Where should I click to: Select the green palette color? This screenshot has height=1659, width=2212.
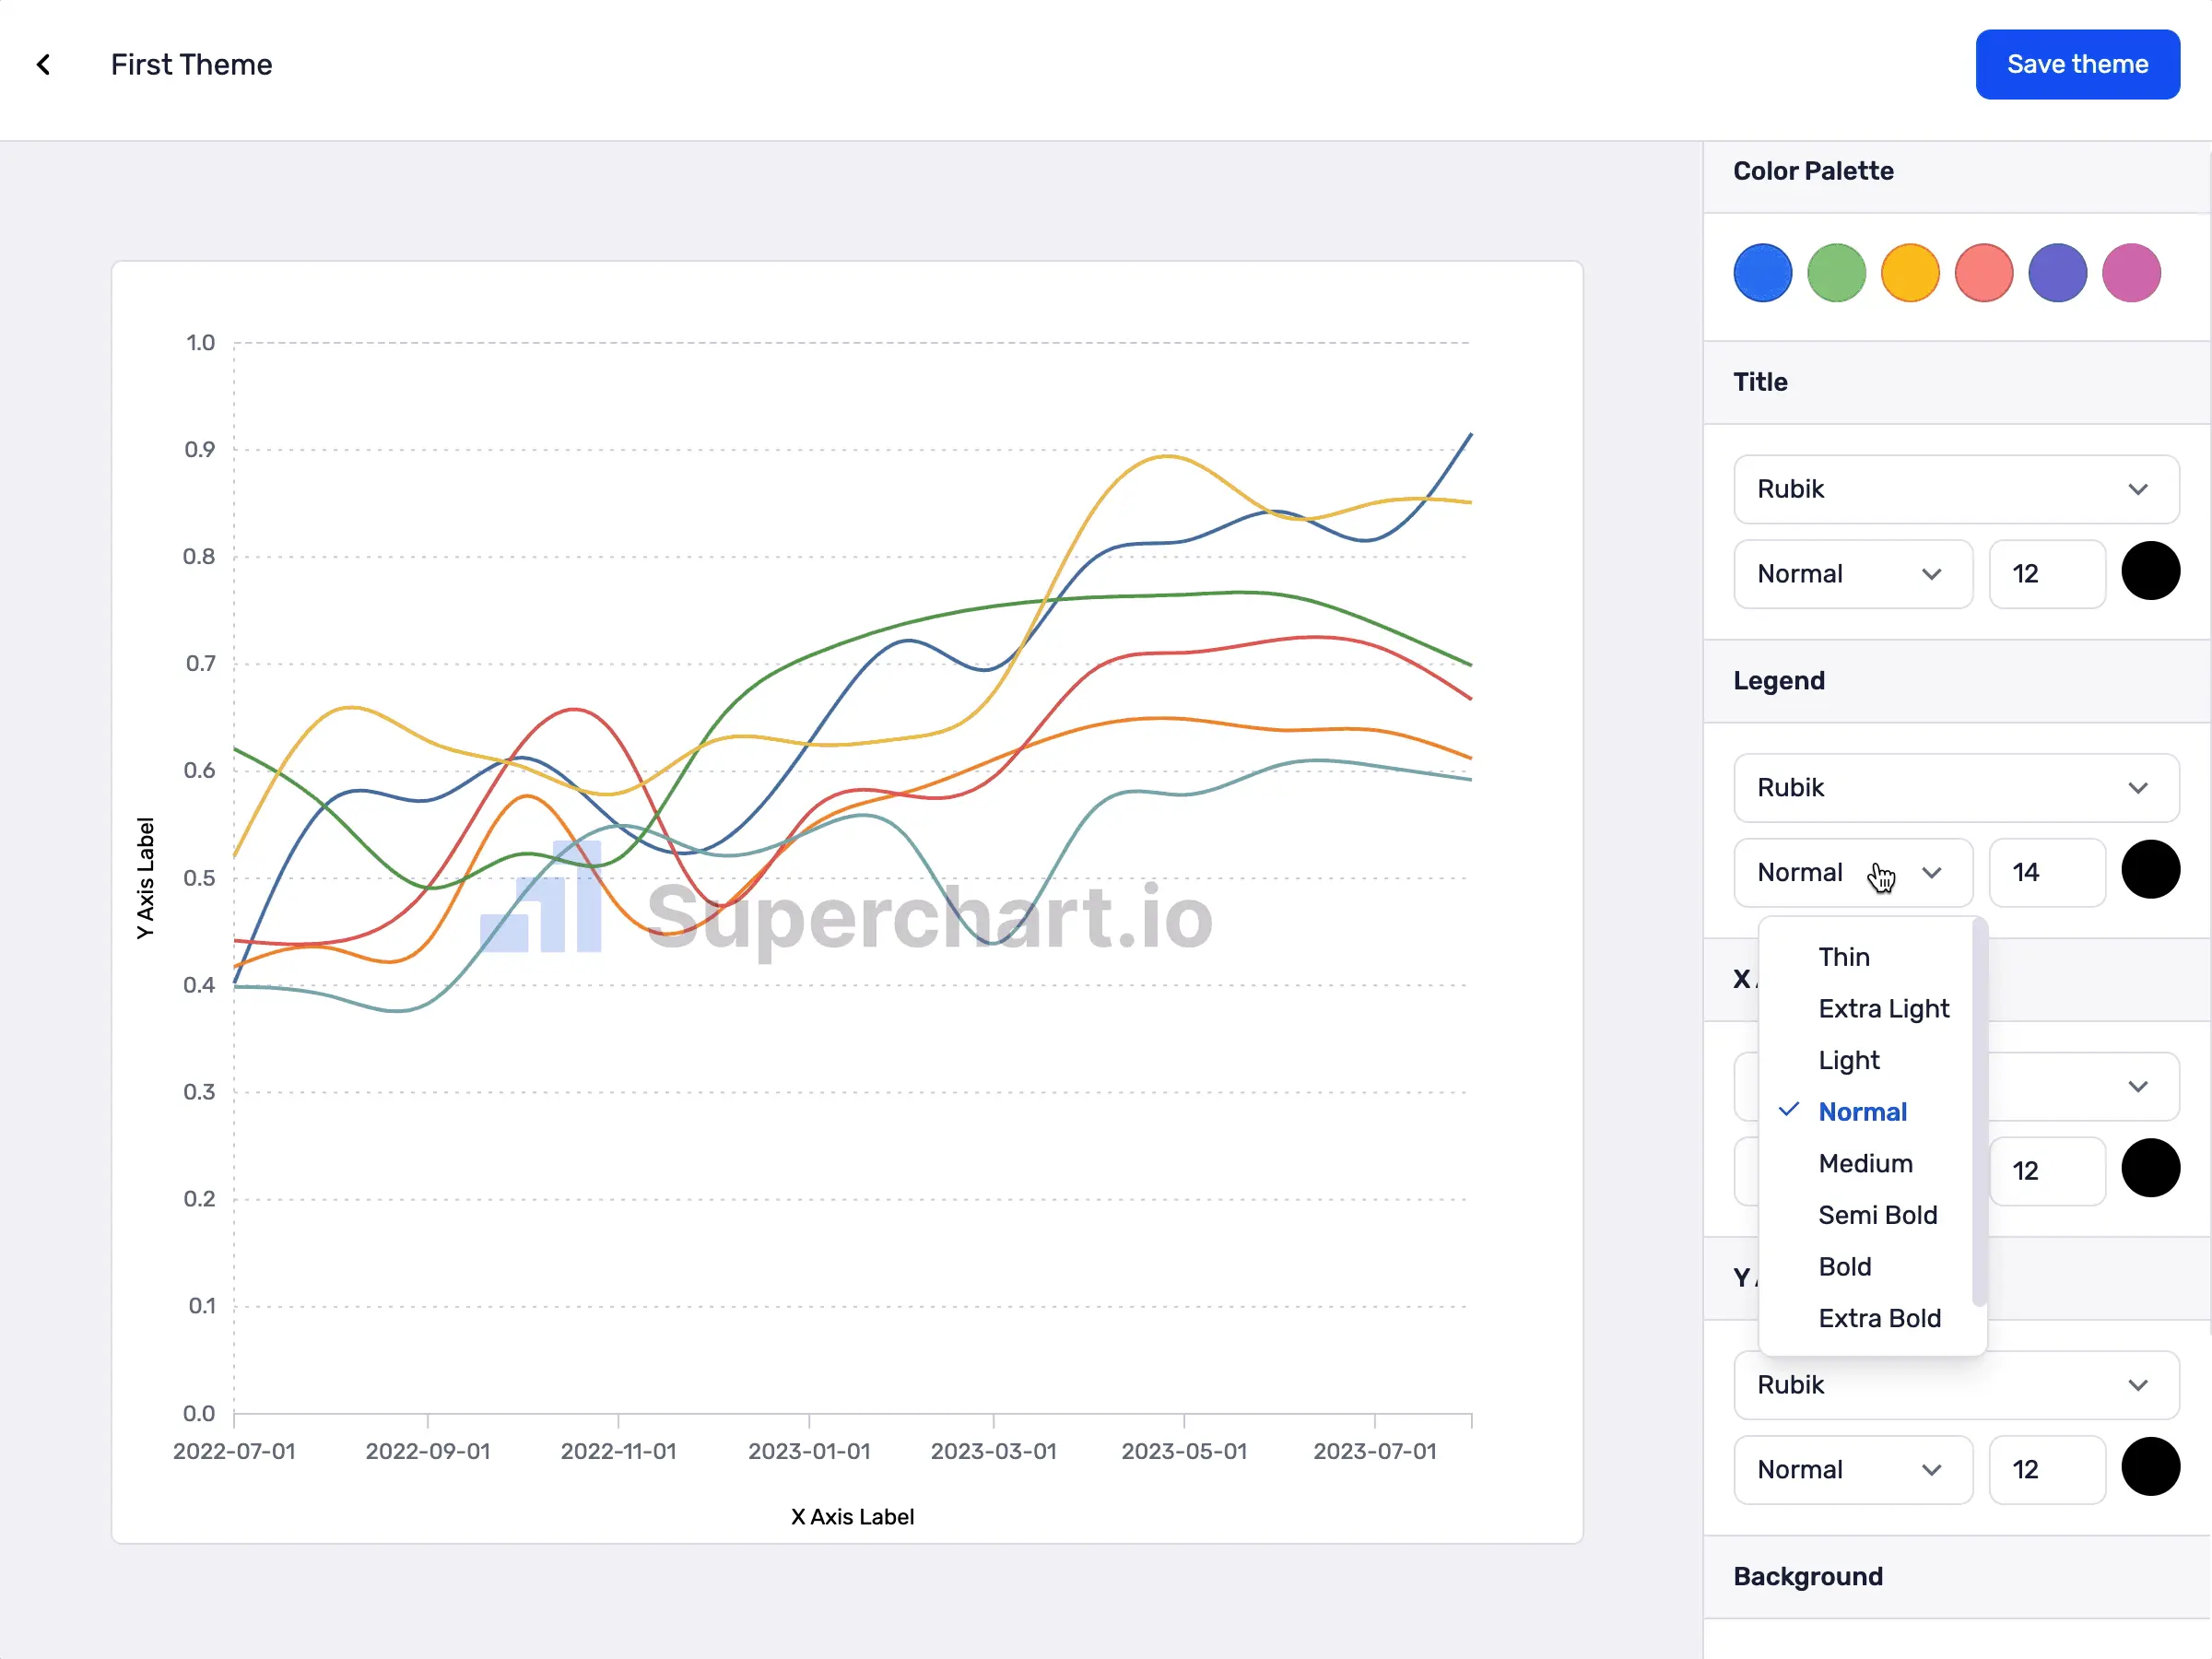click(x=1836, y=272)
